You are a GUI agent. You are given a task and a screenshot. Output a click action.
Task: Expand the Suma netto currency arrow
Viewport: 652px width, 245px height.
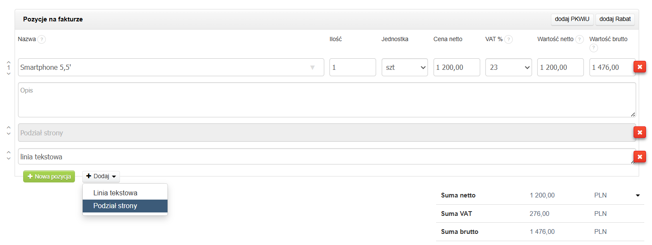(x=638, y=195)
